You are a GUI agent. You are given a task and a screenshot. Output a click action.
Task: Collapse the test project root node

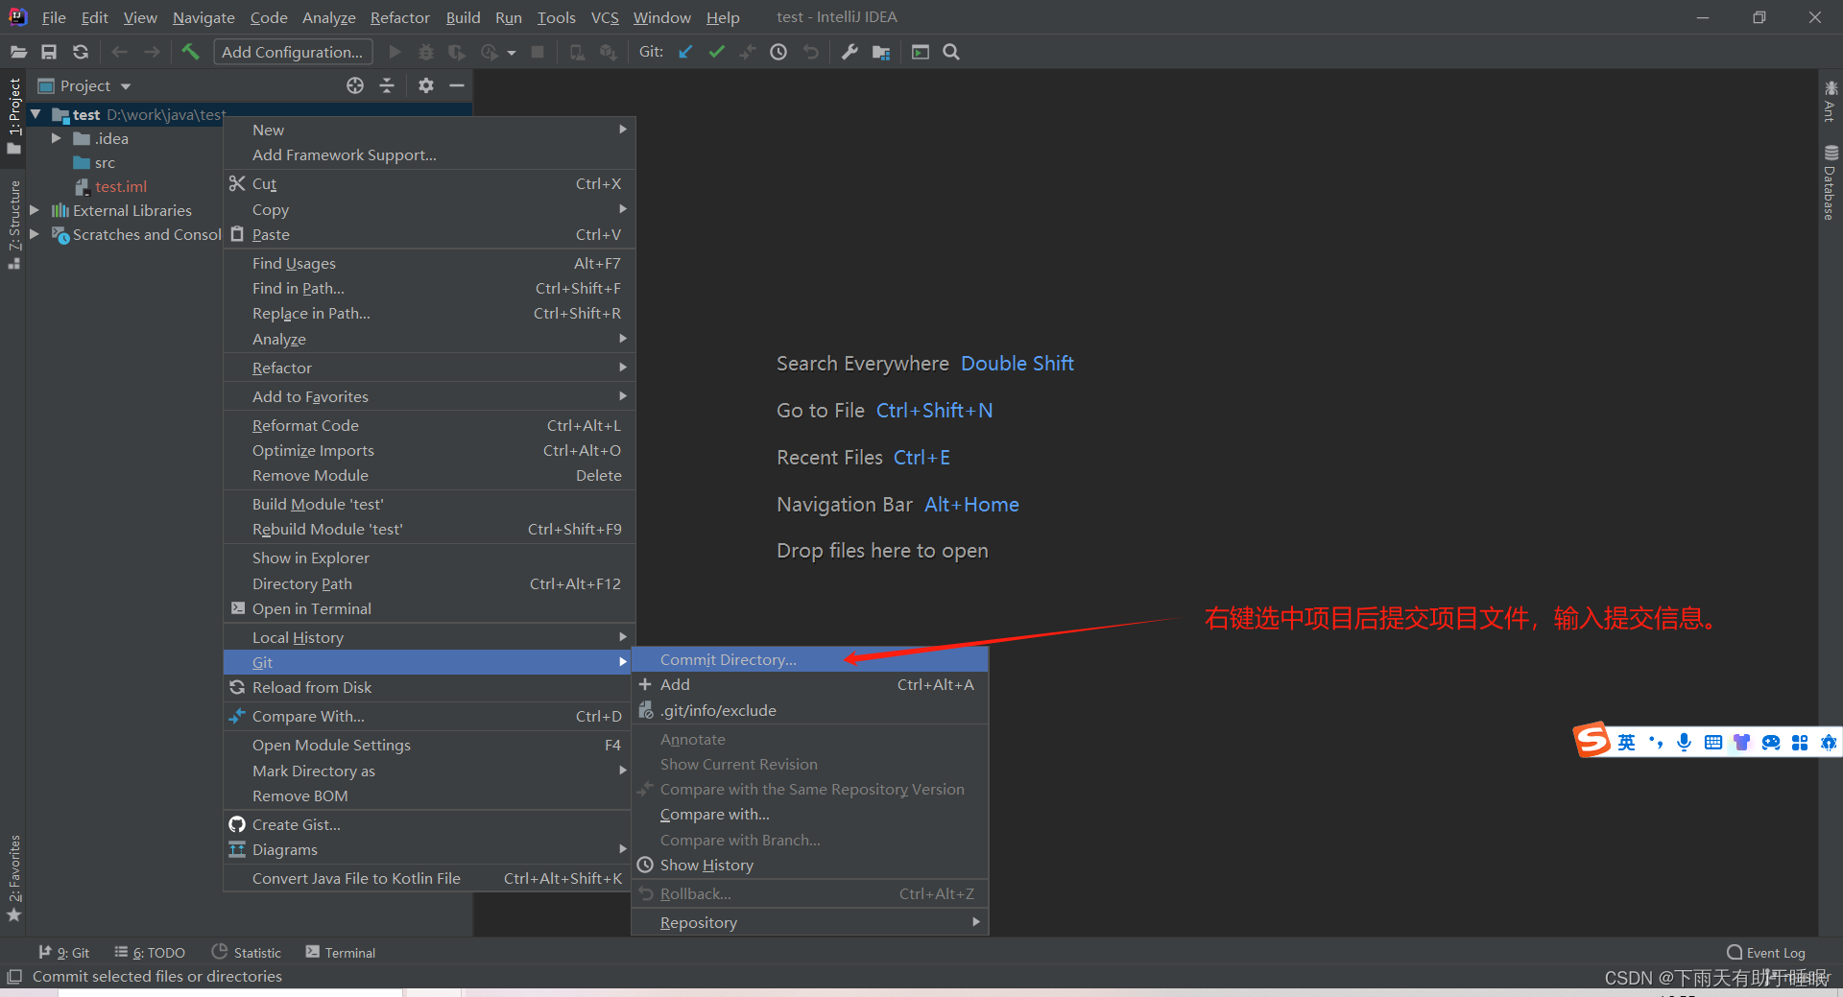pos(36,114)
